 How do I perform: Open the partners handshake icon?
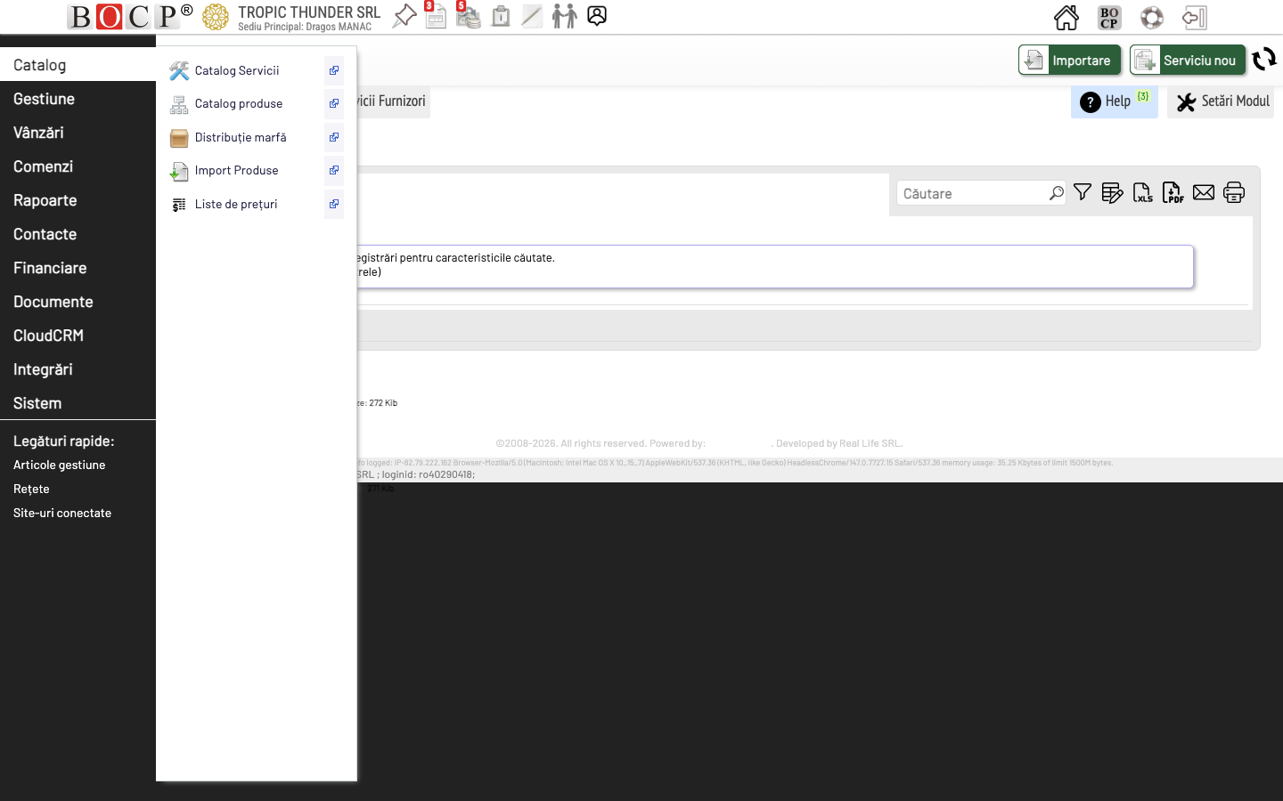point(565,16)
